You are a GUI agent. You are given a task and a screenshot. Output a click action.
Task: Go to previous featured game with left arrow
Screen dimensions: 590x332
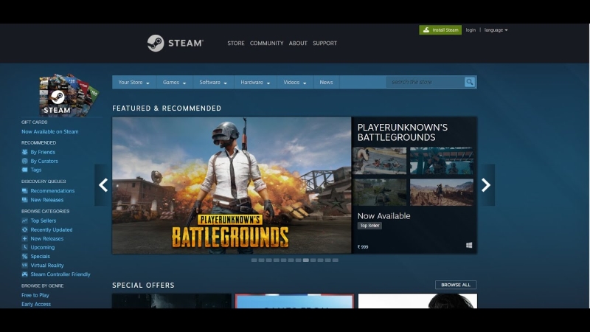[x=103, y=185]
